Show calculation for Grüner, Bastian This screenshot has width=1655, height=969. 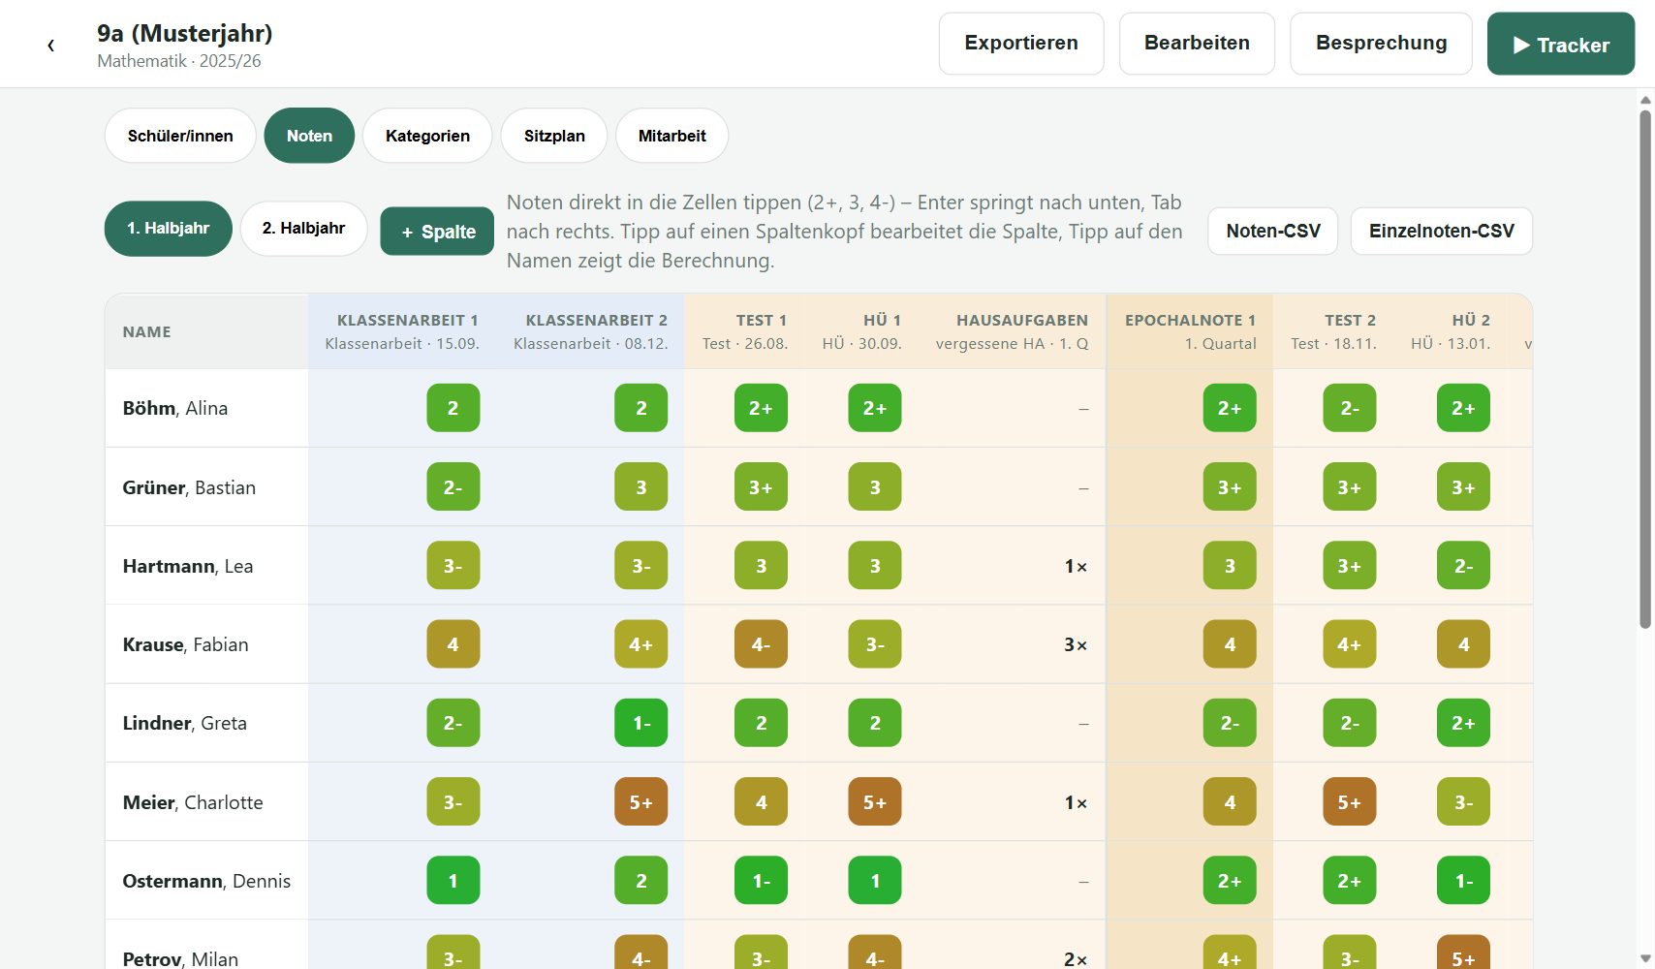189,487
